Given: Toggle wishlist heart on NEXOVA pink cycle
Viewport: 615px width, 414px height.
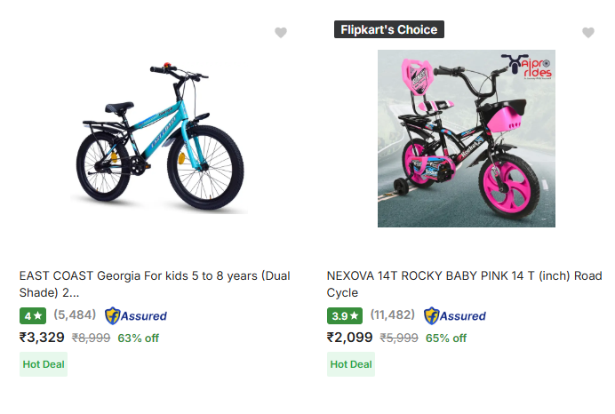Looking at the screenshot, I should (588, 33).
